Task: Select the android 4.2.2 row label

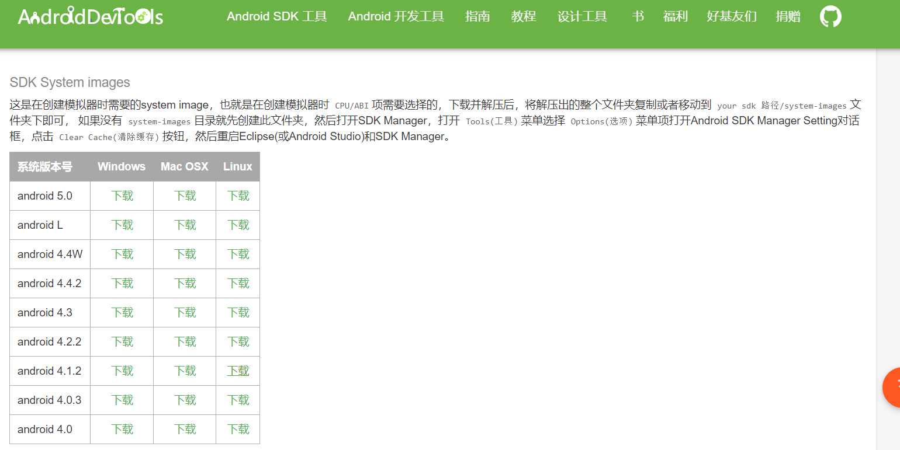Action: [x=50, y=341]
